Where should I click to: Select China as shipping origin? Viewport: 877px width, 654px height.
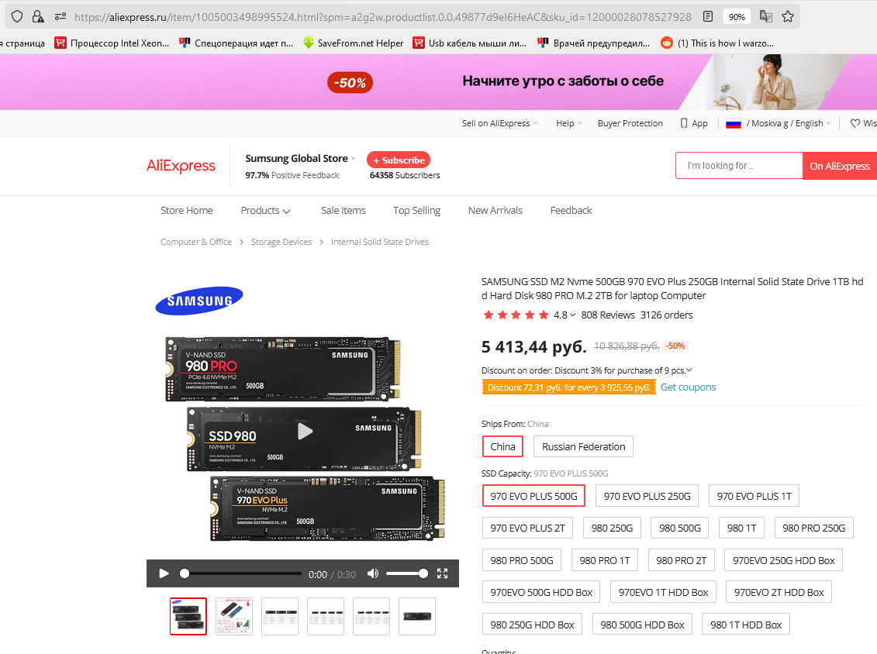[x=502, y=446]
